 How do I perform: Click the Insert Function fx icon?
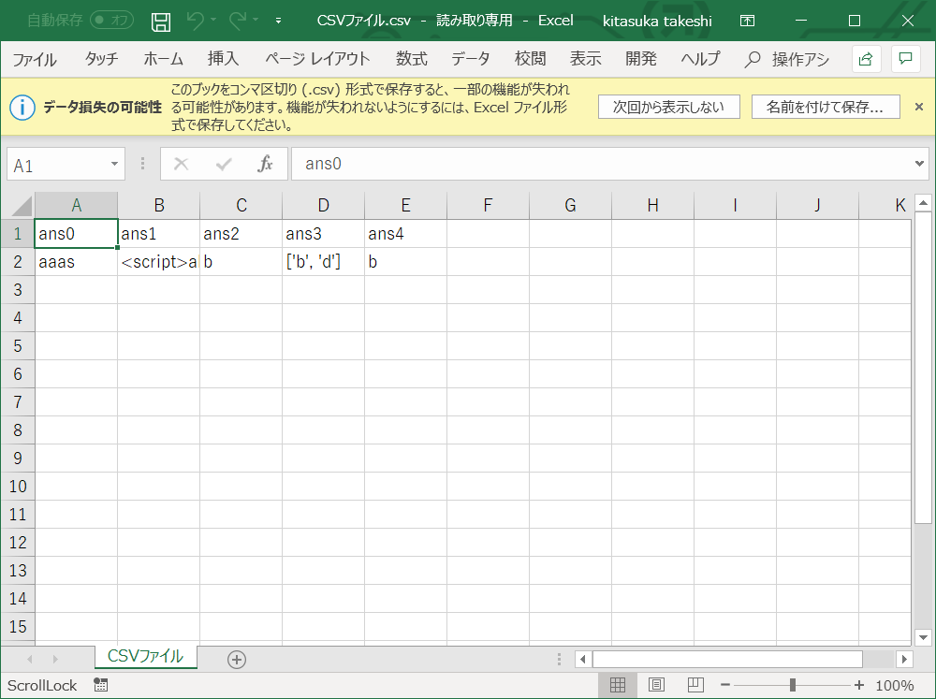point(265,164)
